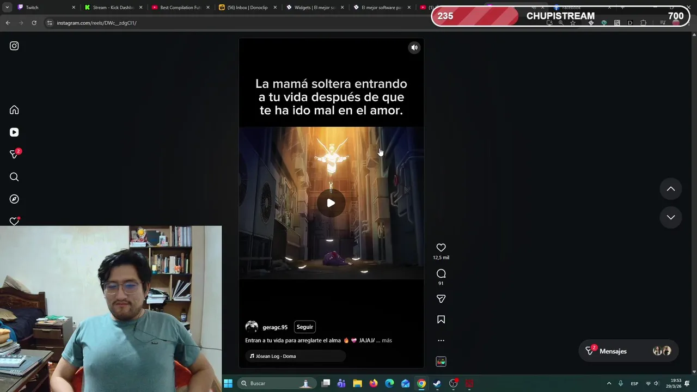Viewport: 697px width, 392px height.
Task: Close the Twitch tab
Action: [74, 8]
